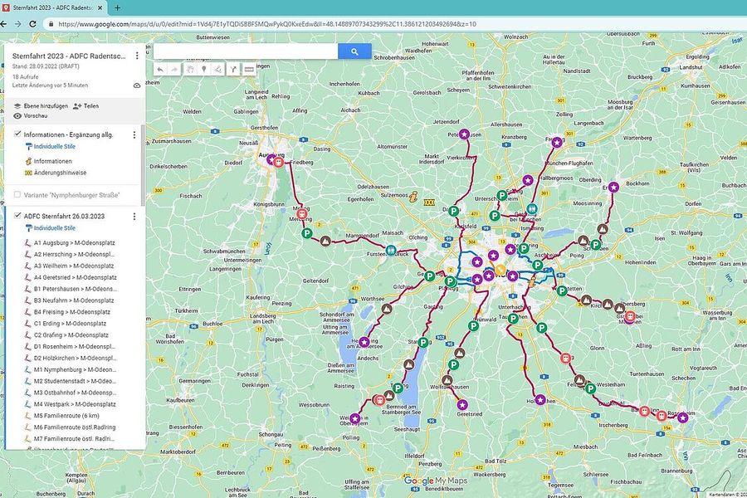Viewport: 747px width, 498px height.
Task: Switch to the 'Sternfahrt 2023 - ADFC' browser tab
Action: click(52, 7)
